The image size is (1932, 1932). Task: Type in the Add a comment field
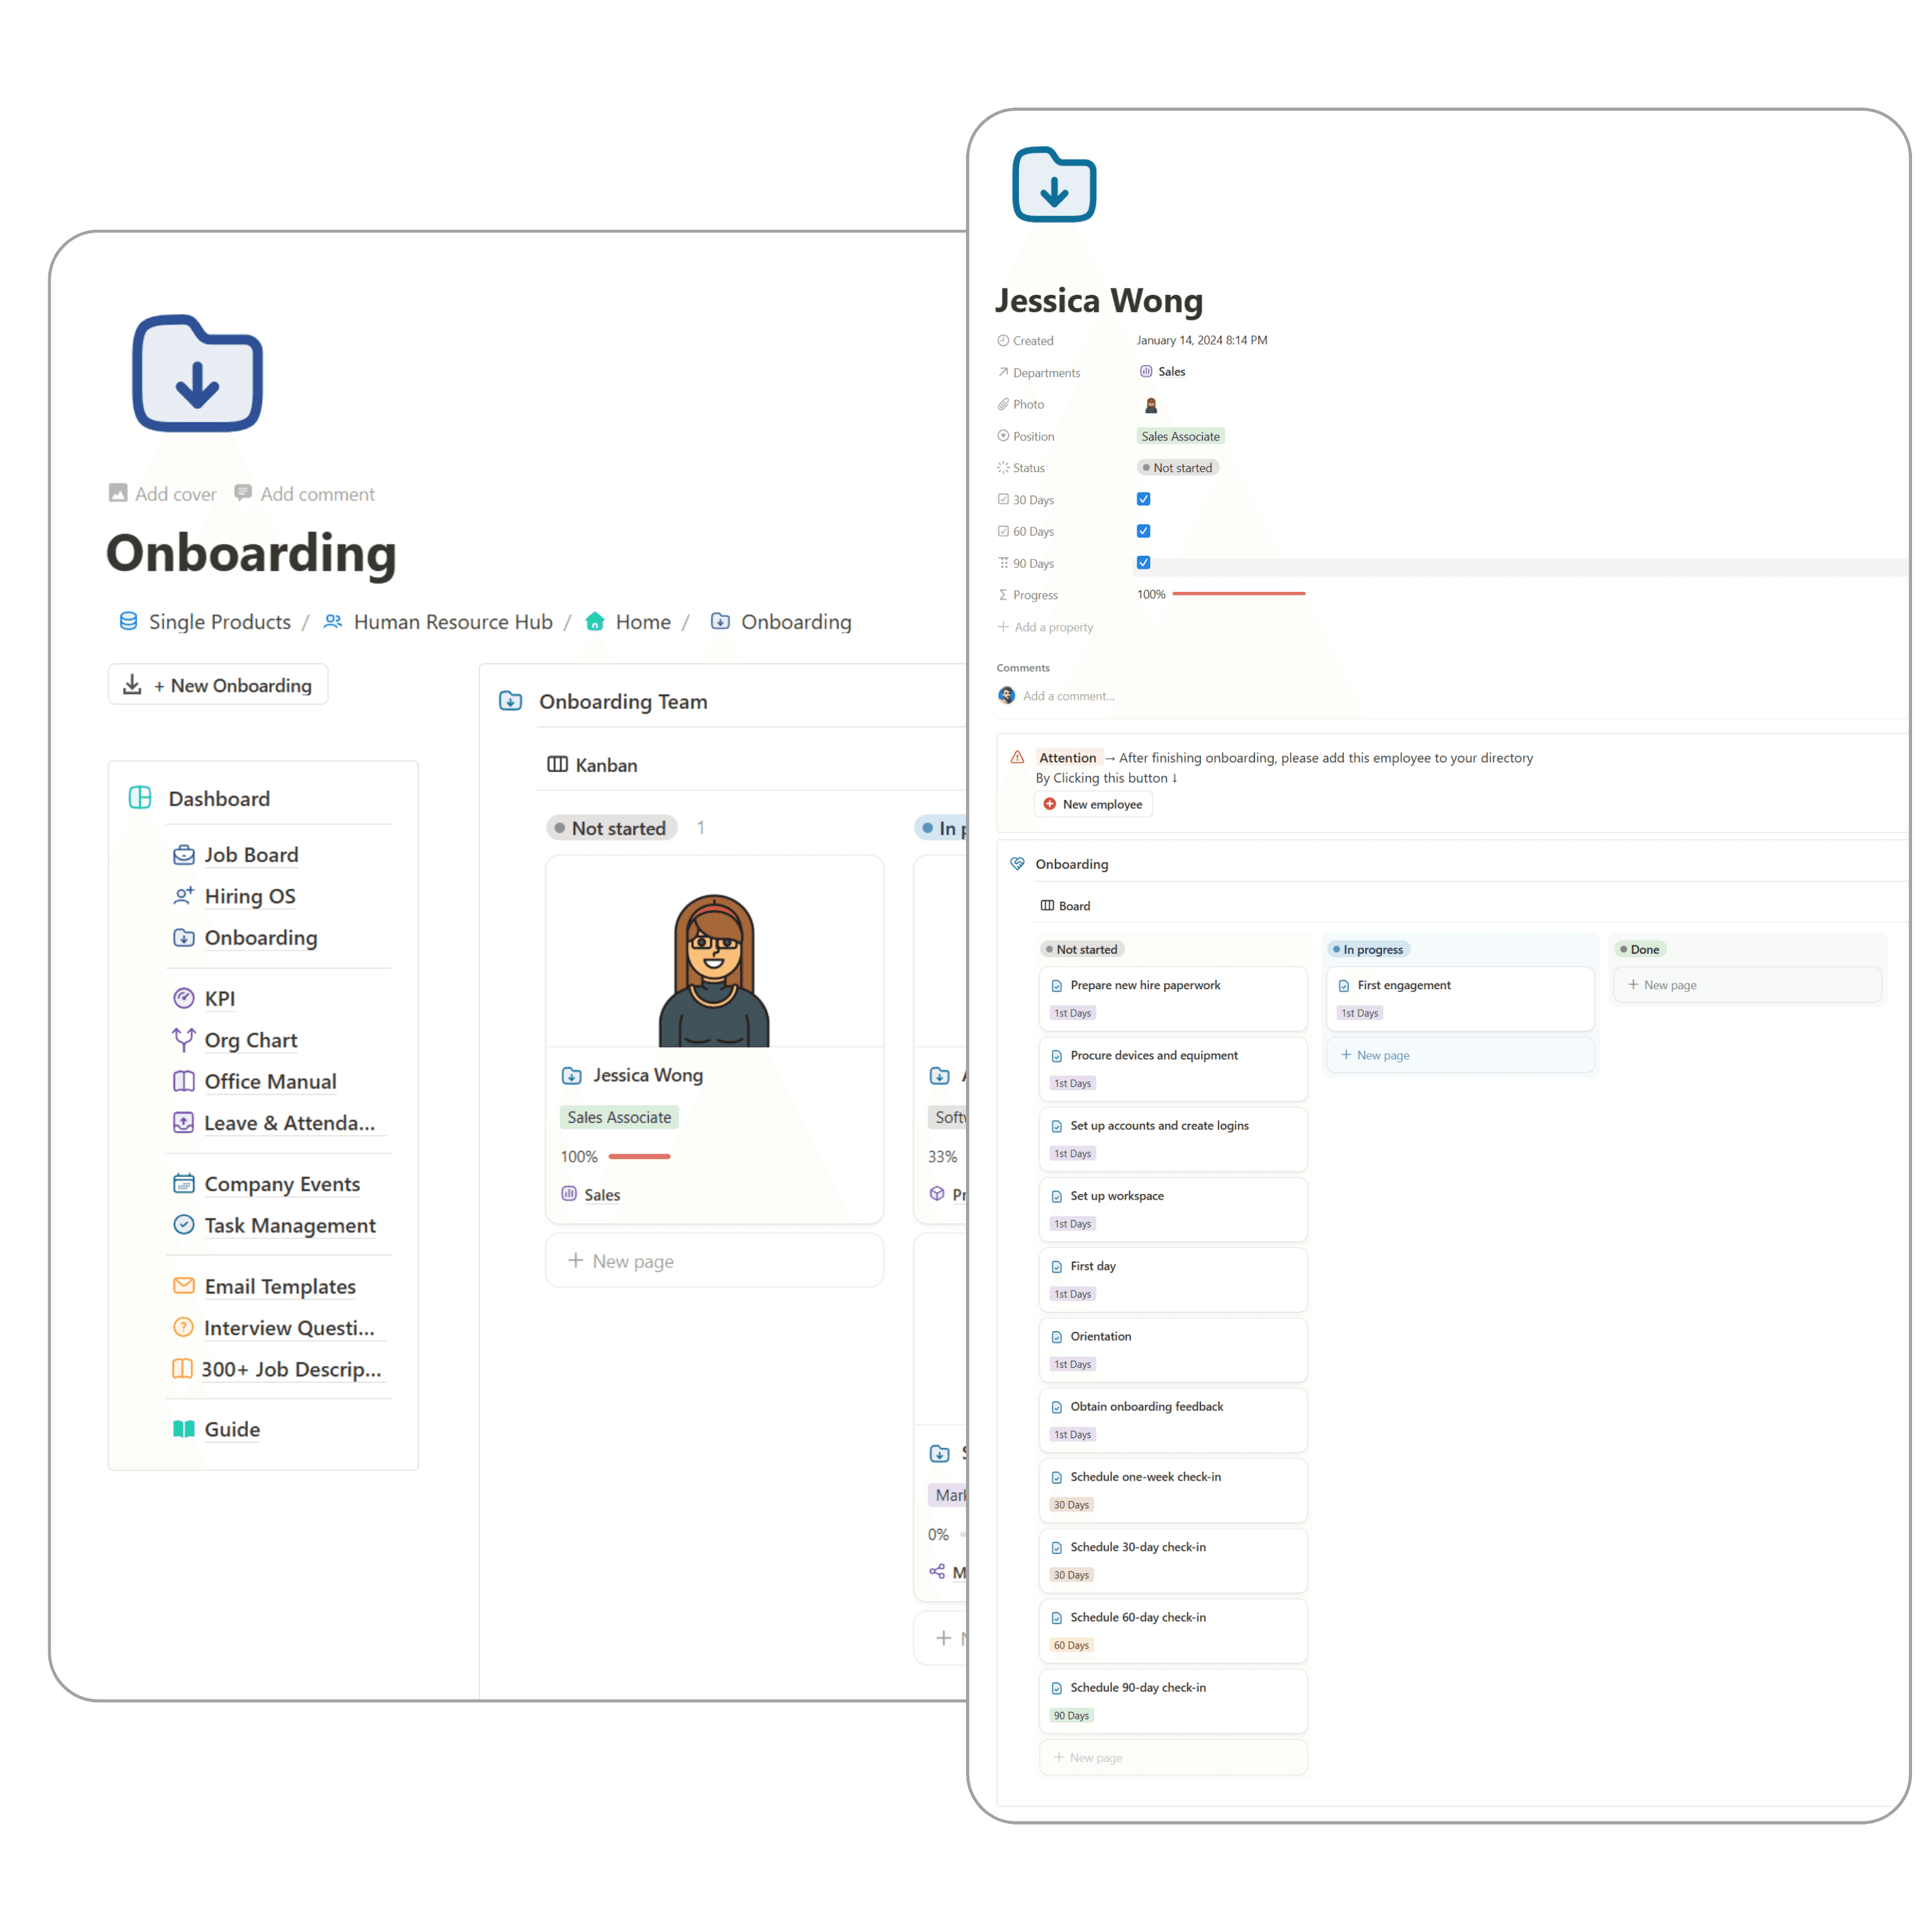coord(1068,696)
